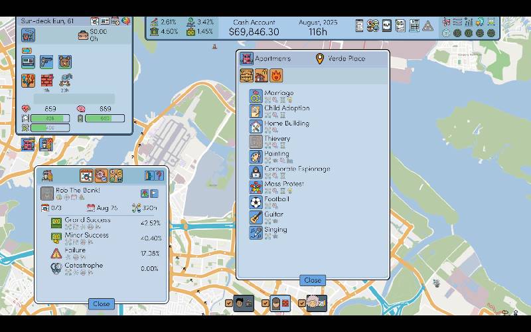The height and width of the screenshot is (332, 531).
Task: Toggle checkbox beside middle character portrait
Action: (x=265, y=303)
